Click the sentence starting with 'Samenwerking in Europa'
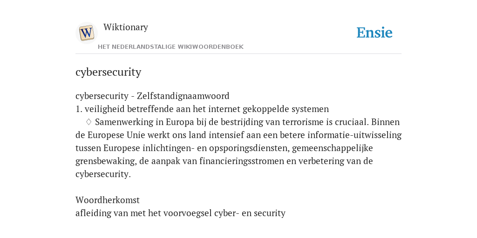 point(232,122)
